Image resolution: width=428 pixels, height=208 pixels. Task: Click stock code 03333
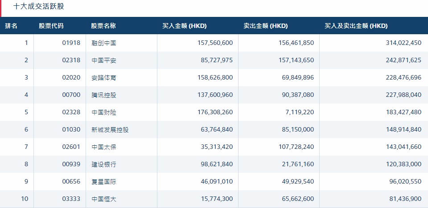pyautogui.click(x=71, y=199)
